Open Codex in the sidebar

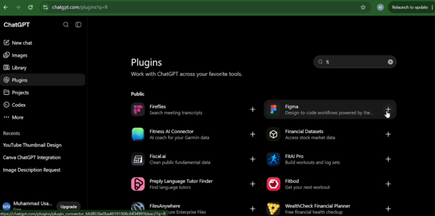click(x=43, y=105)
